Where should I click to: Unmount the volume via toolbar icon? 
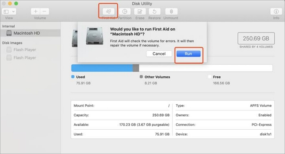[x=171, y=11]
